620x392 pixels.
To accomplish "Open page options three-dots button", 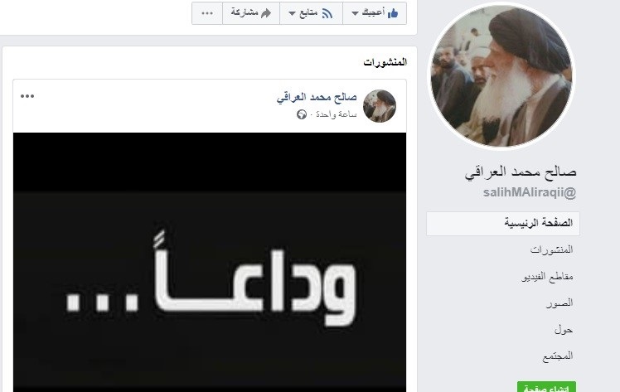I will click(x=207, y=13).
